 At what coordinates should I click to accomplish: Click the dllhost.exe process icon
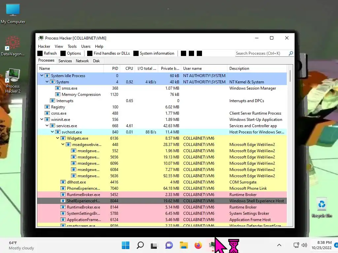[63, 182]
